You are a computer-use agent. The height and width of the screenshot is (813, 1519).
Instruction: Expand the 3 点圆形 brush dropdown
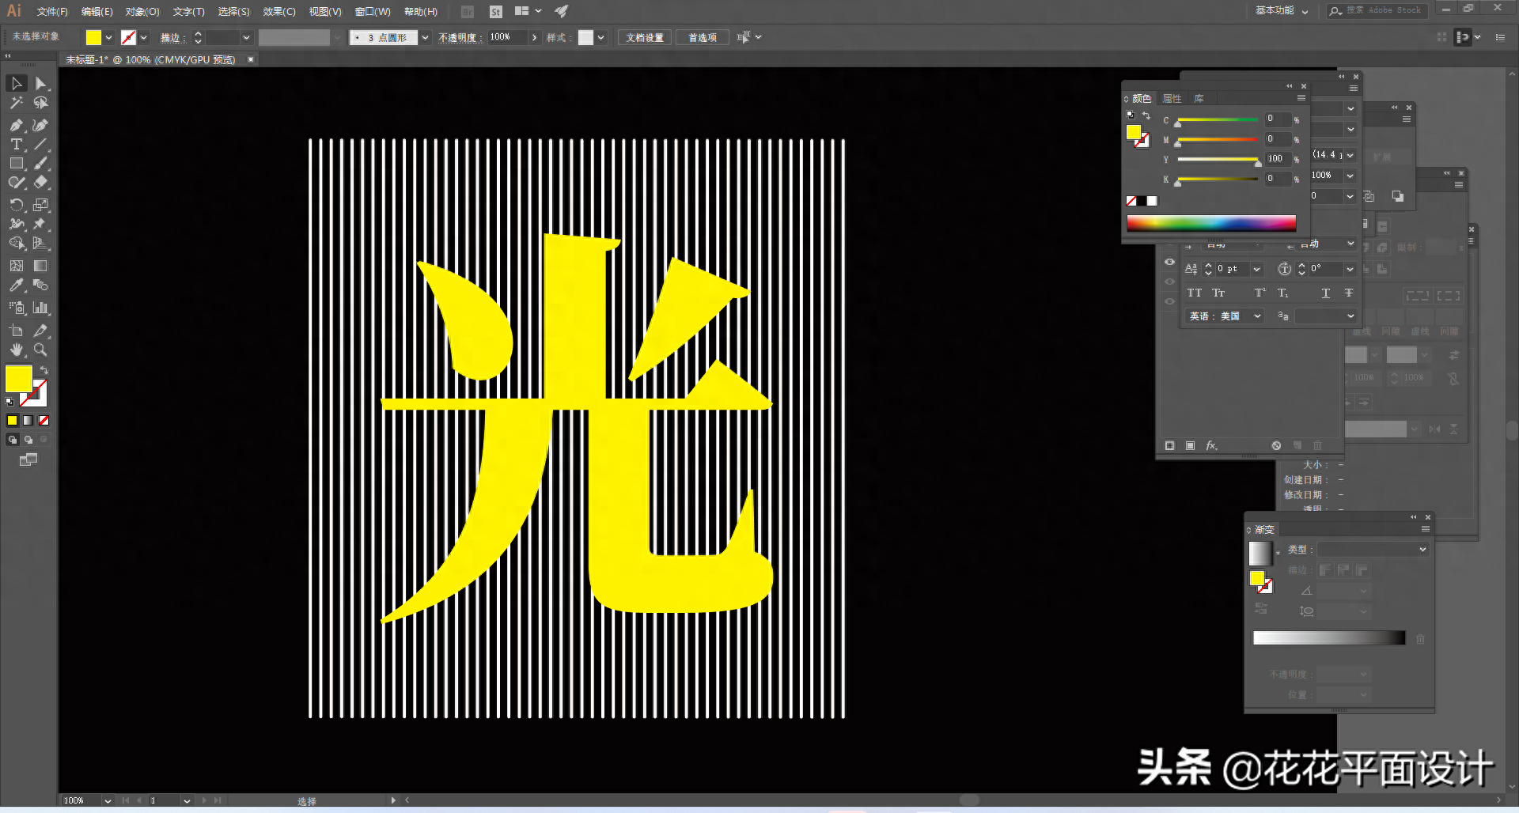(425, 37)
